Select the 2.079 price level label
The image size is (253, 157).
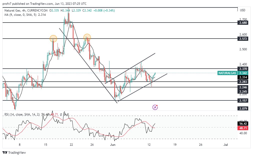tap(243, 108)
